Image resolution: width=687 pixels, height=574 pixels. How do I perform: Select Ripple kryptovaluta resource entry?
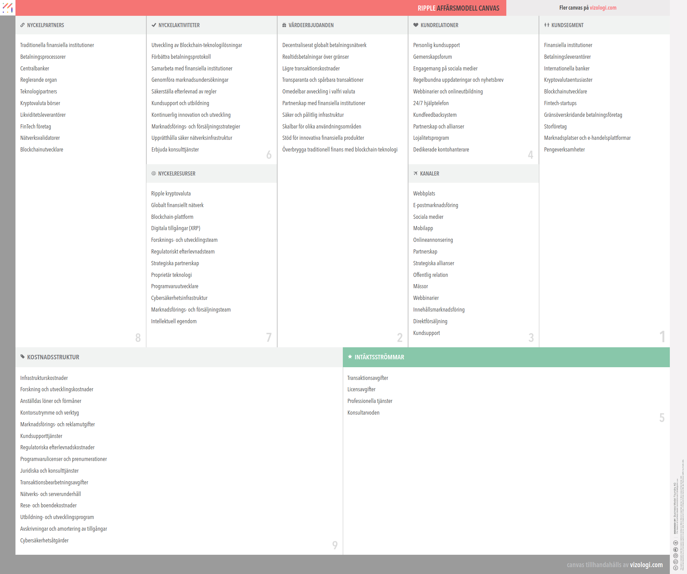click(x=171, y=193)
